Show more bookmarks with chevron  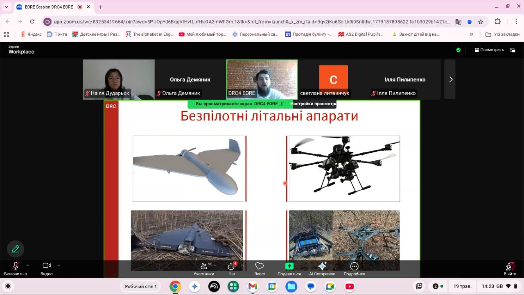tap(472, 34)
